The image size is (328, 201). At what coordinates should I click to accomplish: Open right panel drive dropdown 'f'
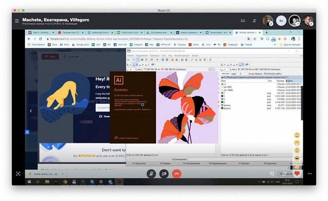pyautogui.click(x=226, y=69)
